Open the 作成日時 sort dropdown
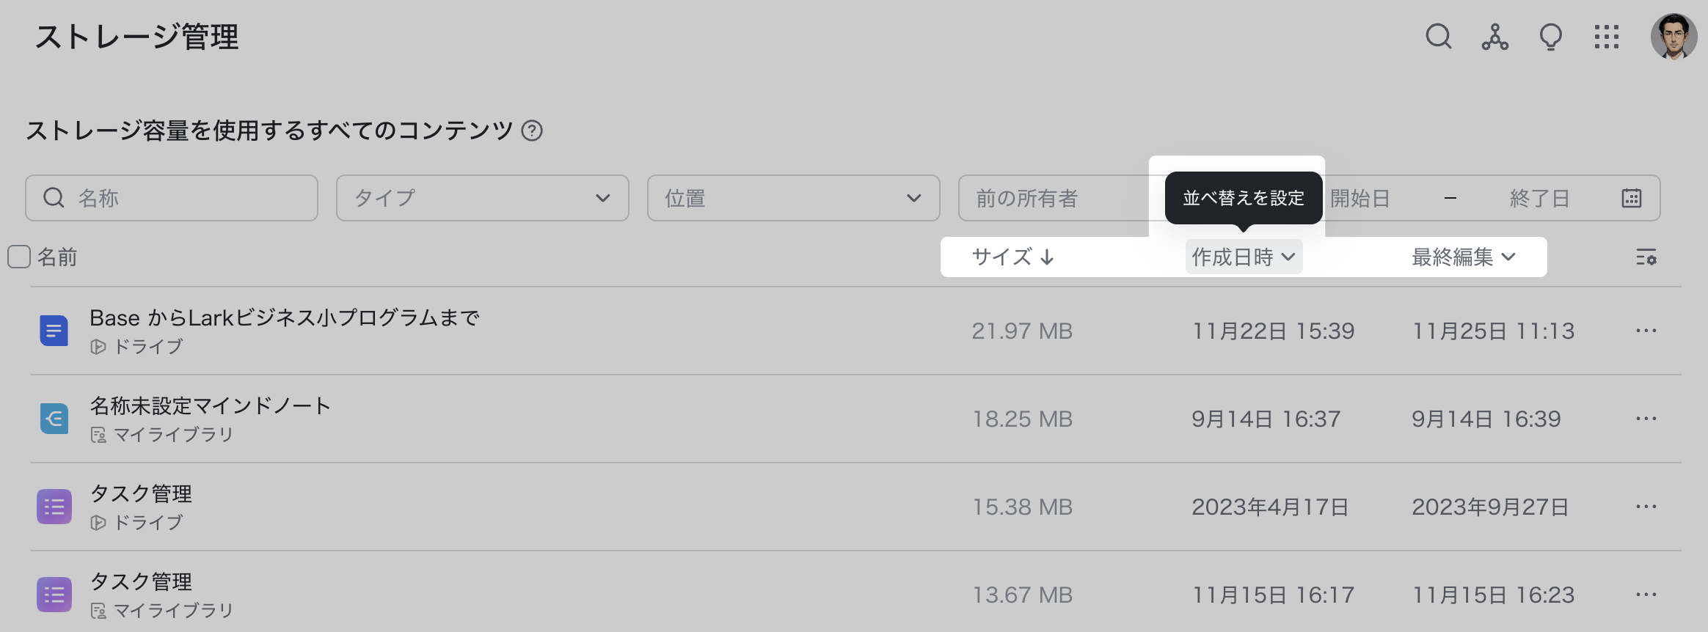1708x632 pixels. point(1244,257)
